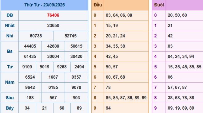Click the Ba prize number 44485
The height and width of the screenshot is (113, 203).
pyautogui.click(x=30, y=46)
